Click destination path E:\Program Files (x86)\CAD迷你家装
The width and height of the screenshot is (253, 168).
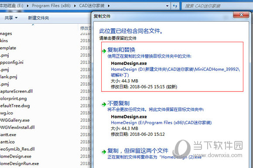[x=161, y=123]
